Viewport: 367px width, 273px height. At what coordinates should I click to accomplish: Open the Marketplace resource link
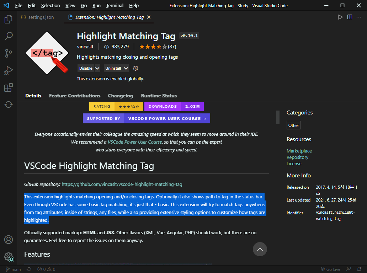[299, 151]
